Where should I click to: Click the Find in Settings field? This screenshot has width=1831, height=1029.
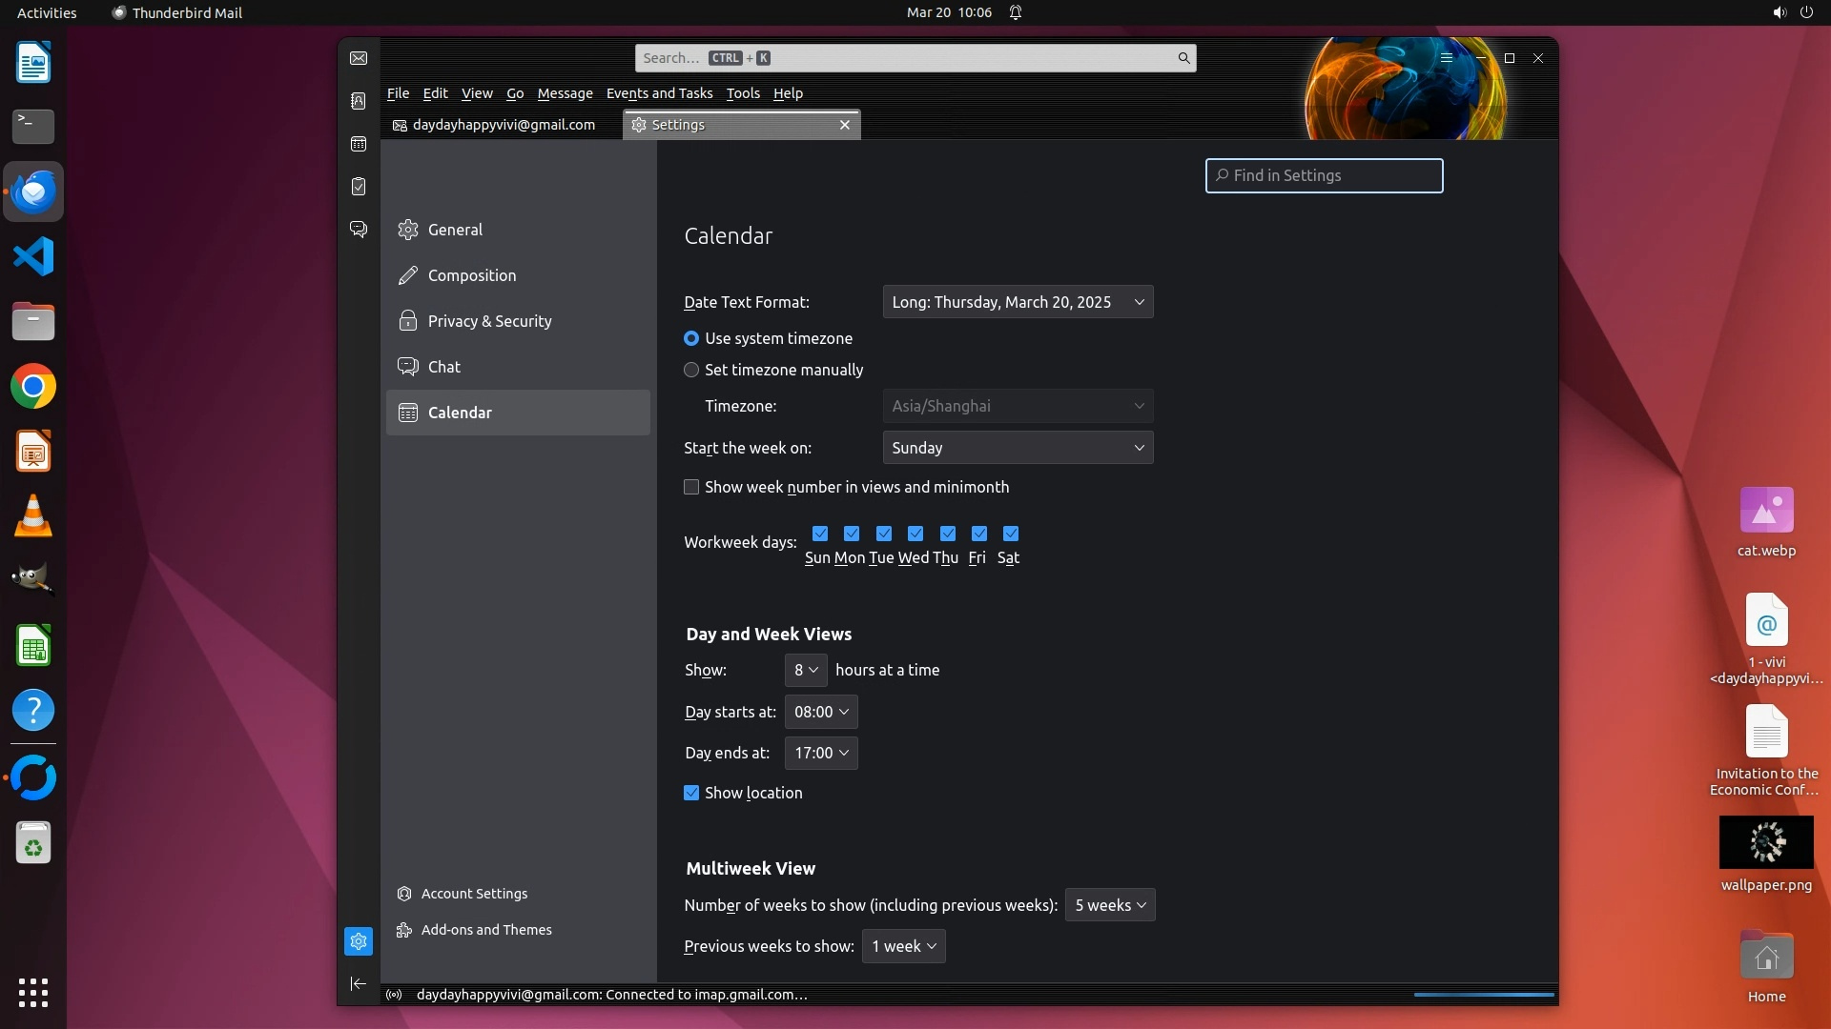[x=1324, y=175]
